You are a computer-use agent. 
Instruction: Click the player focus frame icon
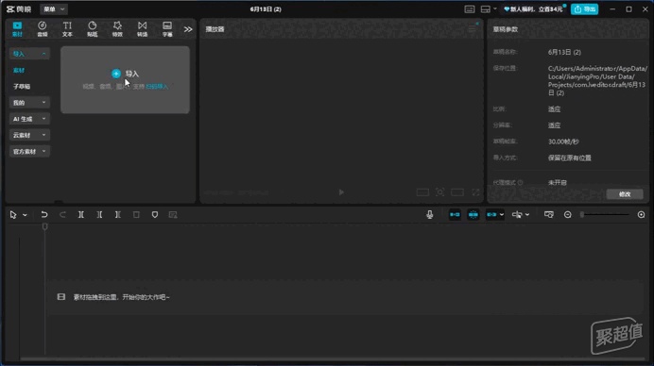[440, 191]
